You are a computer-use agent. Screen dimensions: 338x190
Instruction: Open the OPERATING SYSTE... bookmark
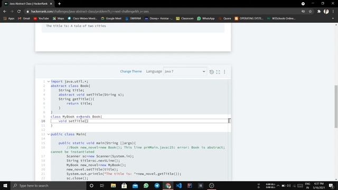point(249,18)
